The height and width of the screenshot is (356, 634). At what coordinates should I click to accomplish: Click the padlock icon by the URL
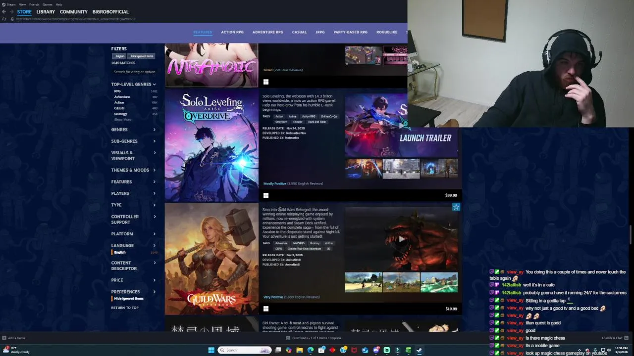pos(12,19)
